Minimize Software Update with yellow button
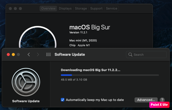 (13, 54)
